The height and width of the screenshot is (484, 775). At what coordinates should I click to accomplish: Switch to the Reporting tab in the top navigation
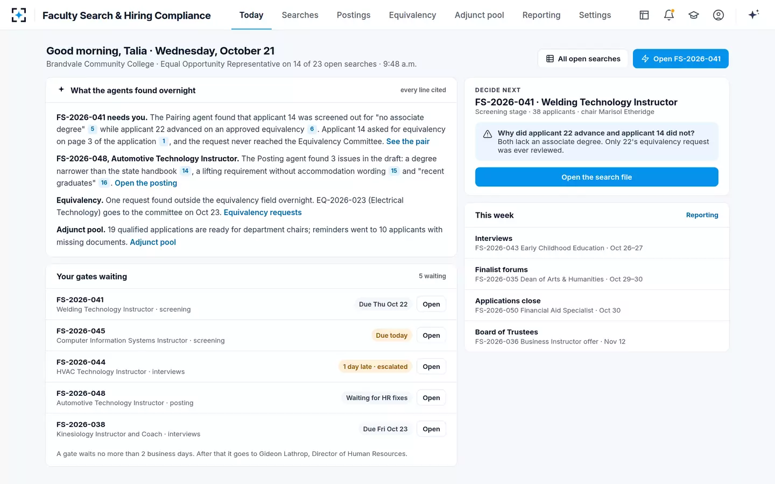541,15
